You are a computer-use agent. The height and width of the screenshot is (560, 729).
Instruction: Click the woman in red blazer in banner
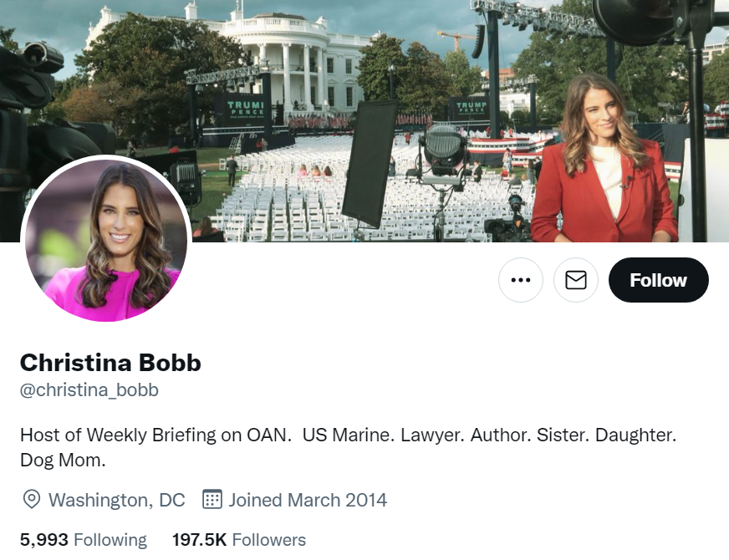(x=604, y=158)
